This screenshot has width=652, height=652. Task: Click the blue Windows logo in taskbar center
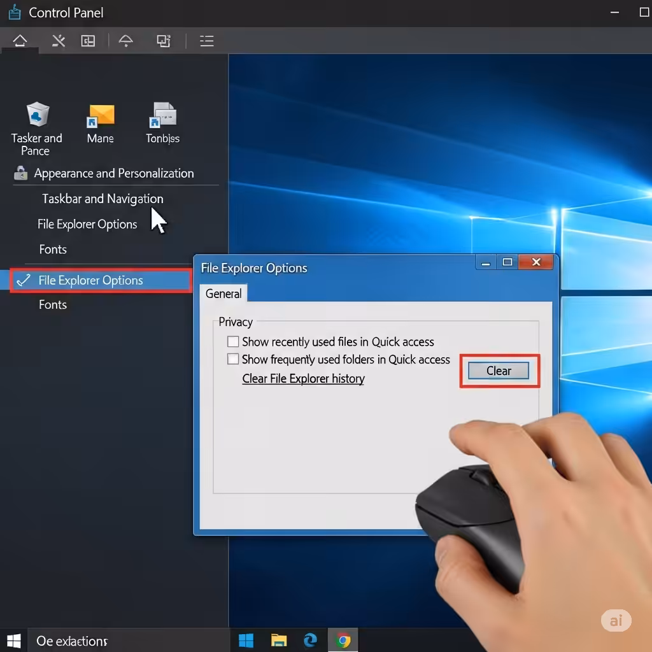(x=246, y=641)
